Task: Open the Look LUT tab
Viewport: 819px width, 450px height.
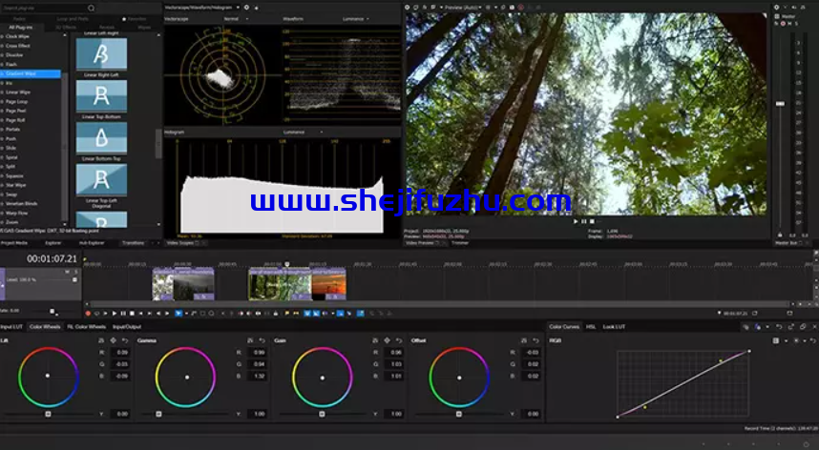Action: [614, 327]
